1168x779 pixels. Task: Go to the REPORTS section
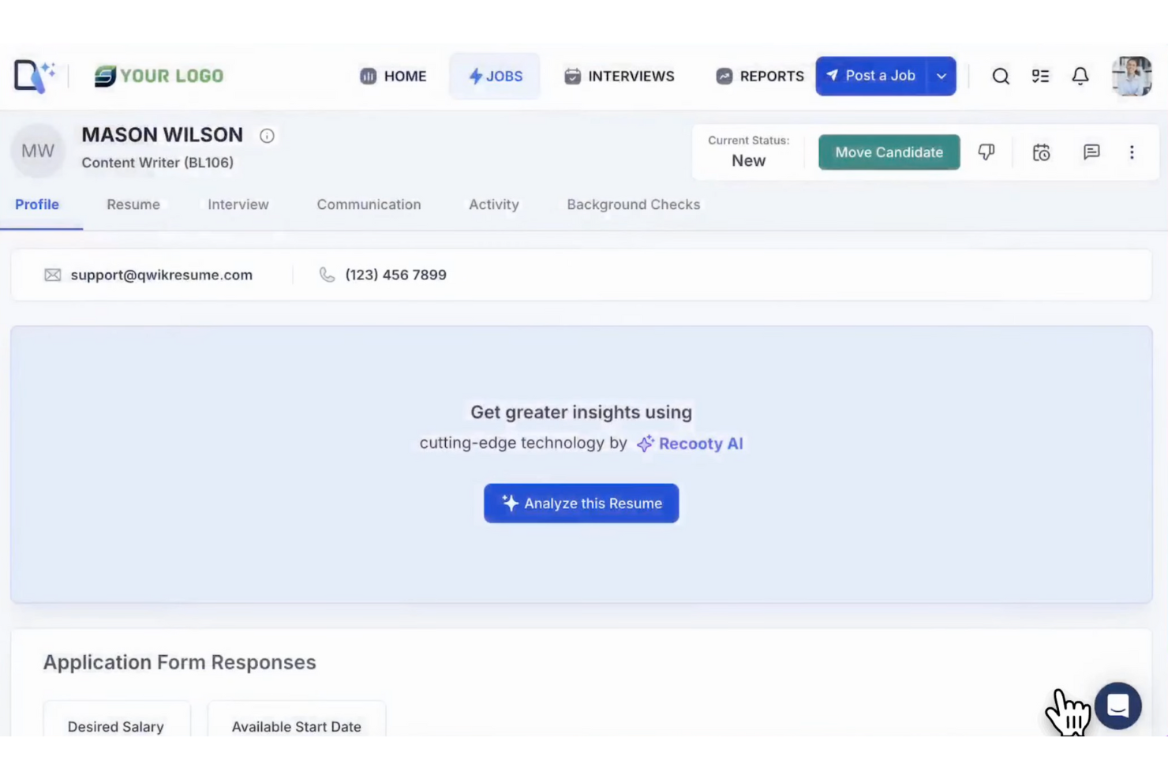(759, 76)
